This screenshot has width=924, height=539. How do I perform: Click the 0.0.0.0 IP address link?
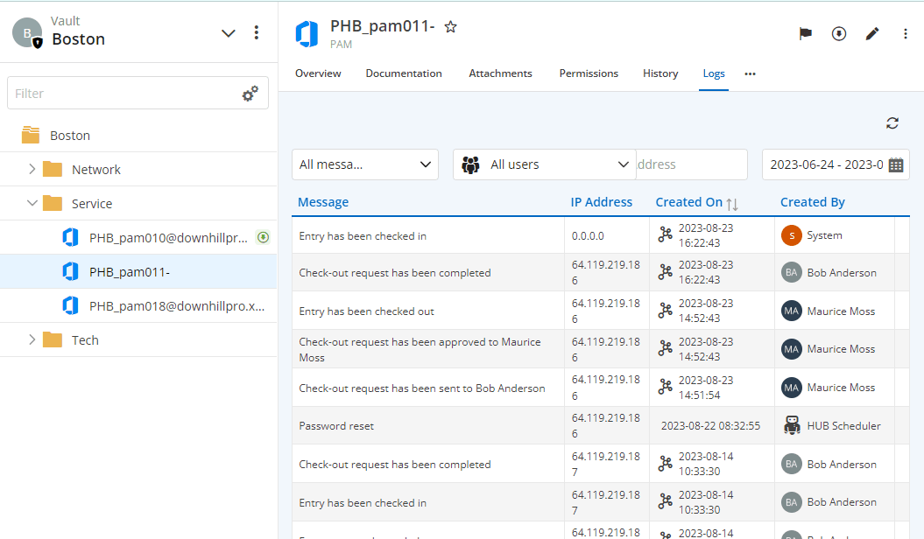pos(587,236)
